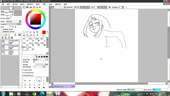Hide the Linework2 layer
Image resolution: width=170 pixels, height=96 pixels.
[x=3, y=41]
